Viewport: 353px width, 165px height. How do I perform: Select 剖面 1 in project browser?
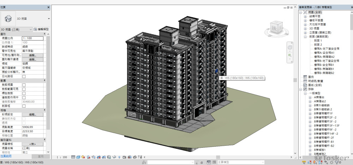tap(318, 40)
